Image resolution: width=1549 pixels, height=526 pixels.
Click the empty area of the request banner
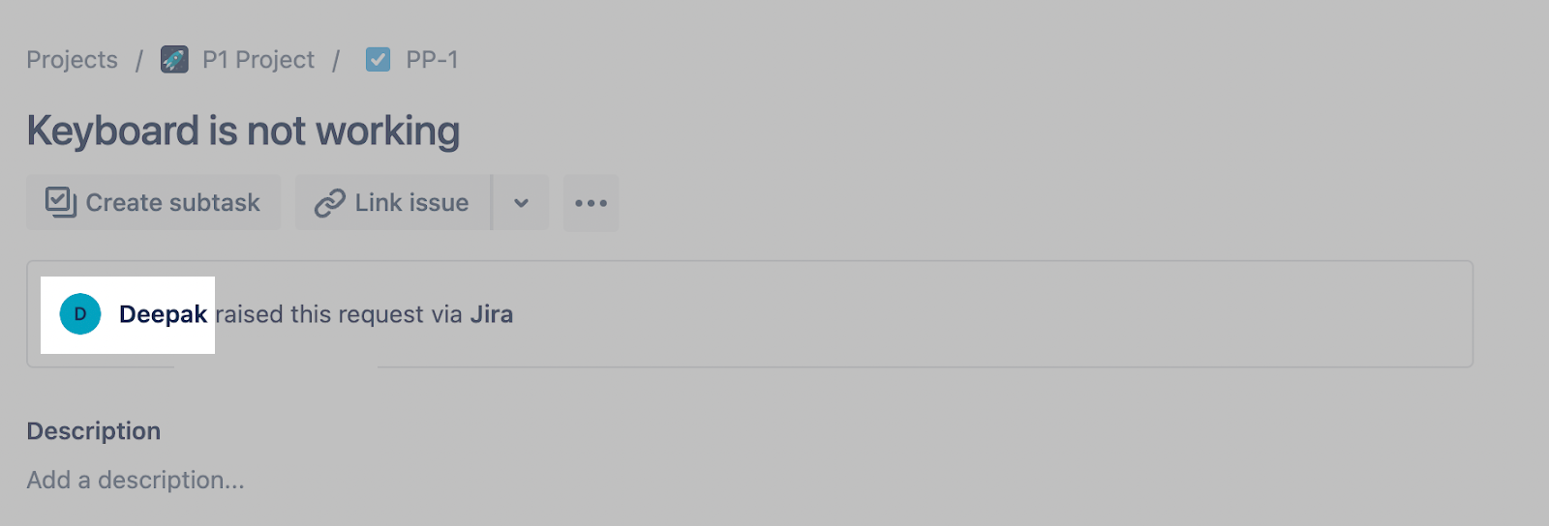tap(968, 314)
